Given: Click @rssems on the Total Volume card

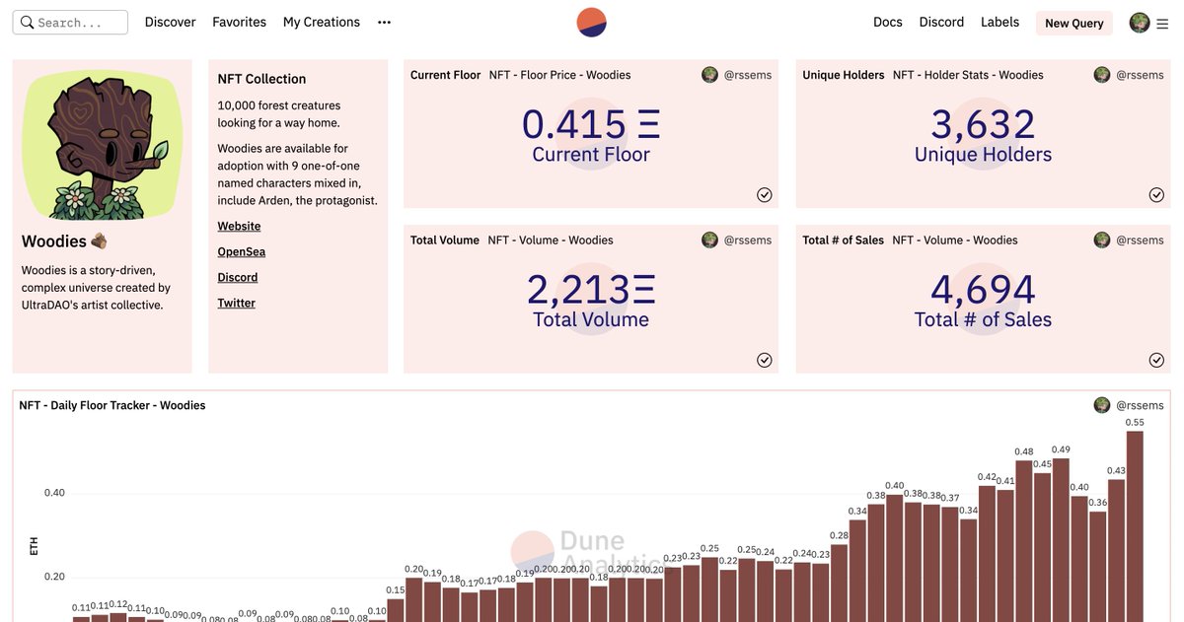Looking at the screenshot, I should 748,241.
